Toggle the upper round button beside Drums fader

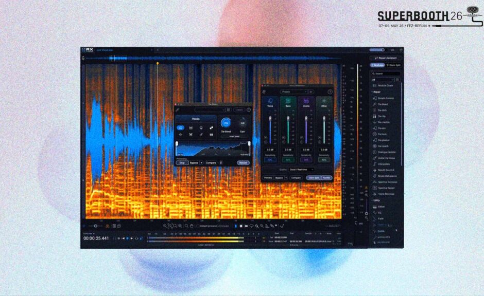pyautogui.click(x=302, y=138)
